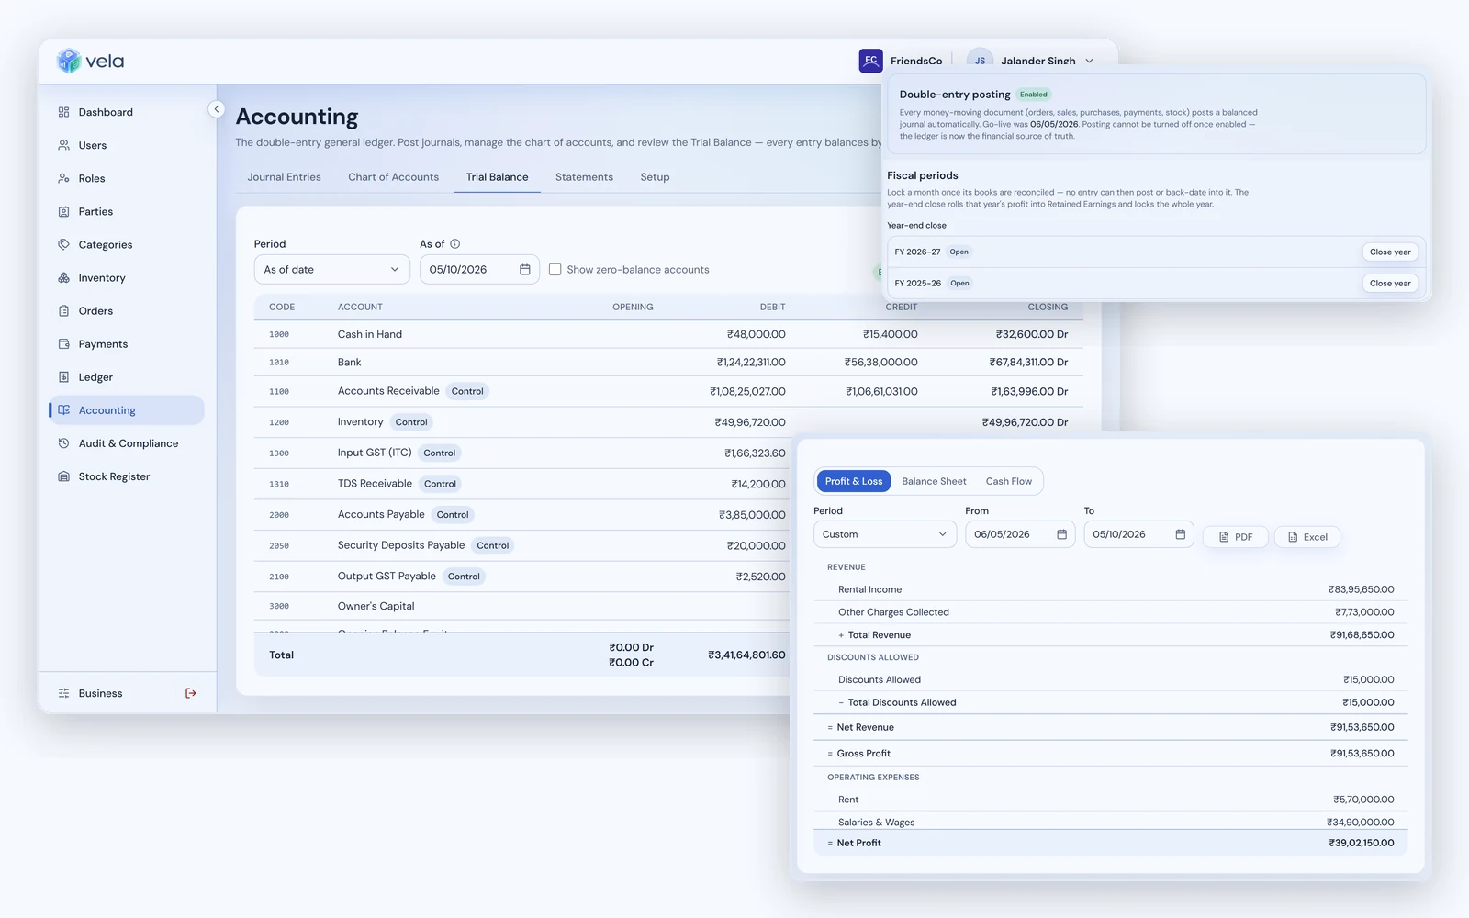Click the As of date field 05/10/2026

point(479,269)
